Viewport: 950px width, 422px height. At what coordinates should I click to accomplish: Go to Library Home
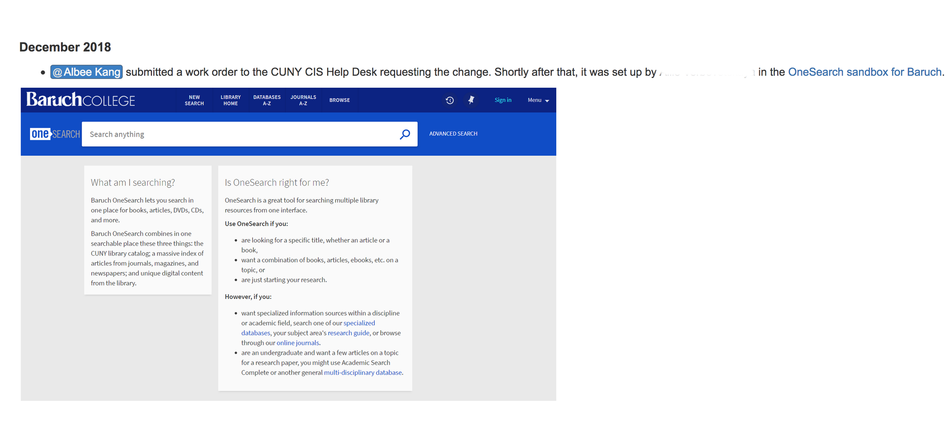231,100
